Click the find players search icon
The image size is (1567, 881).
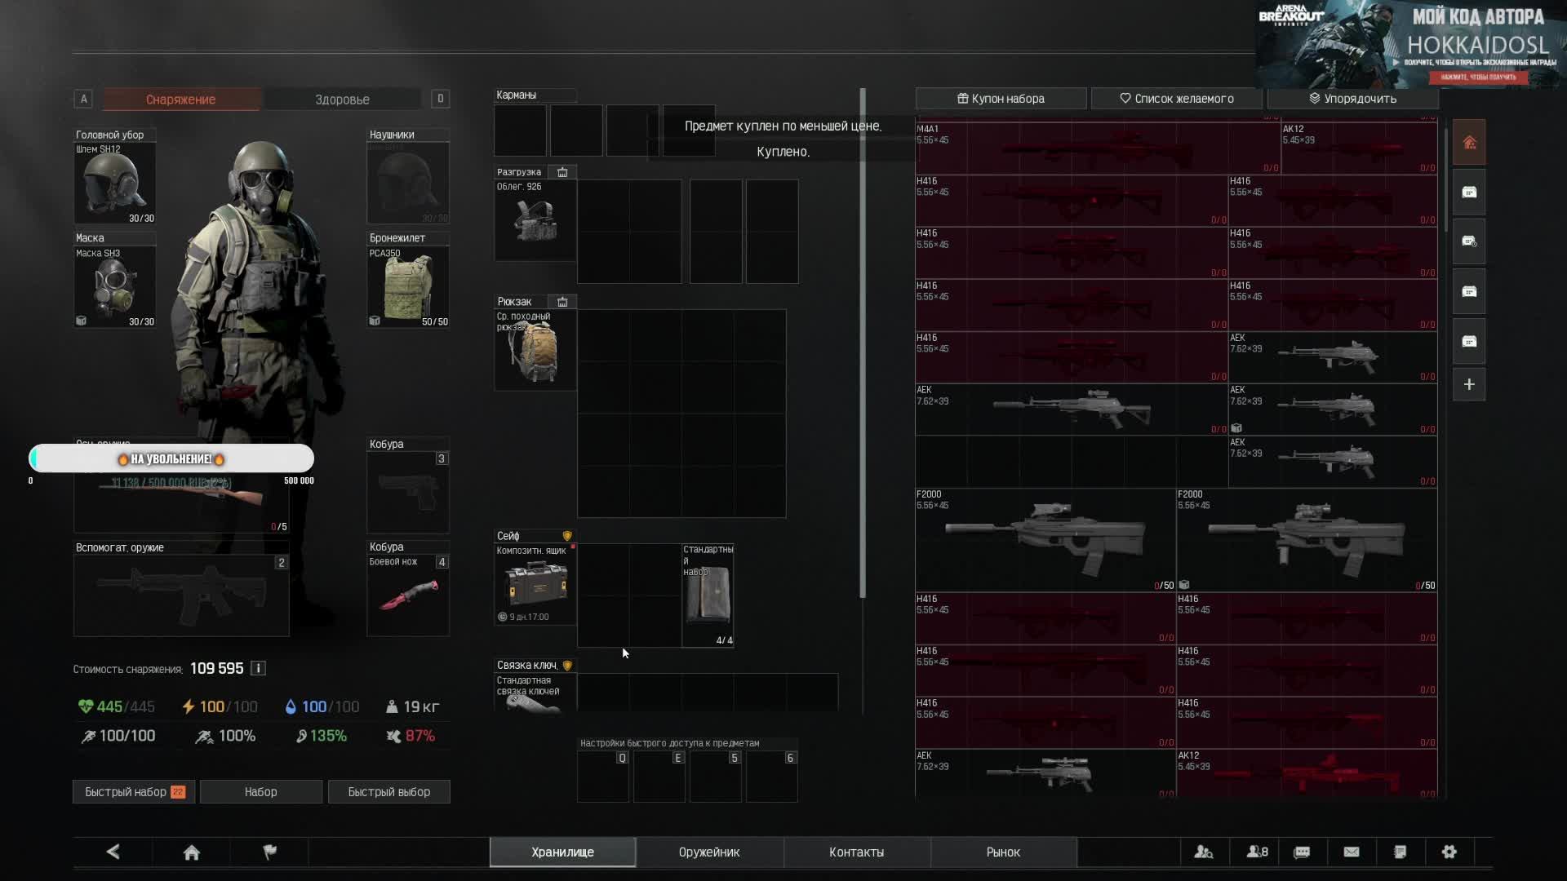pyautogui.click(x=1203, y=852)
